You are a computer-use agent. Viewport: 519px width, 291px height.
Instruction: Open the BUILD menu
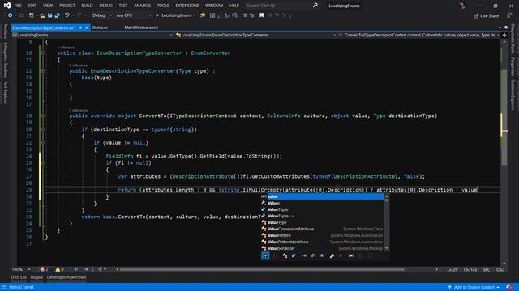tap(87, 6)
